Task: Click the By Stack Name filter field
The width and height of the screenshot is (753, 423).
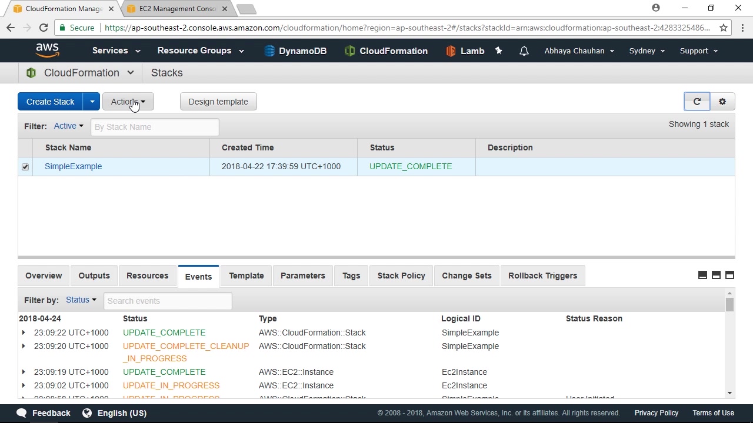Action: pyautogui.click(x=155, y=127)
